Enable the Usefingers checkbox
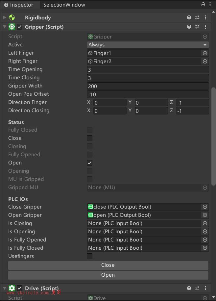The image size is (216, 301). (89, 256)
